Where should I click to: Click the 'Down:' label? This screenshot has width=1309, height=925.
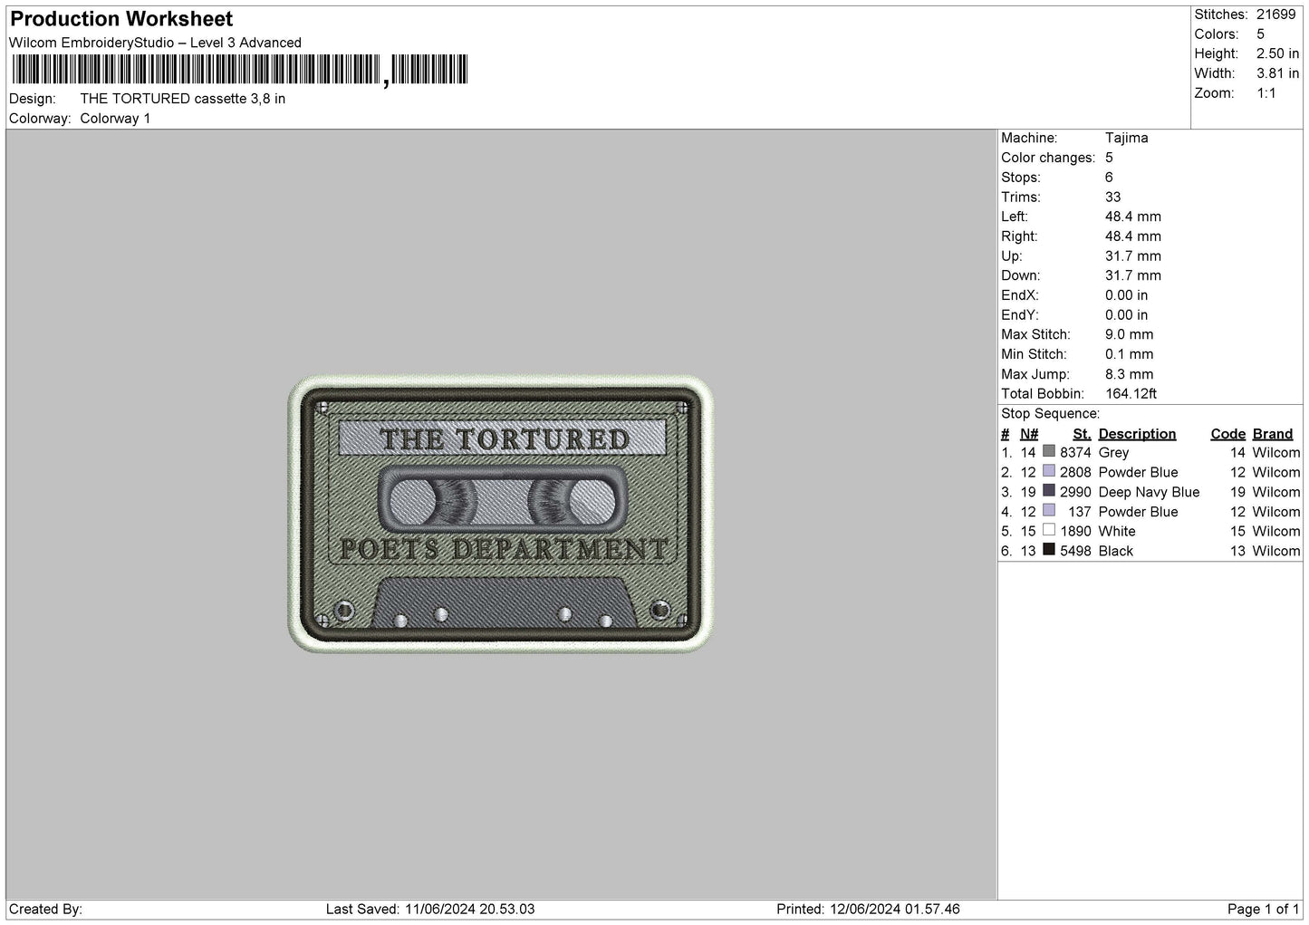click(1021, 275)
